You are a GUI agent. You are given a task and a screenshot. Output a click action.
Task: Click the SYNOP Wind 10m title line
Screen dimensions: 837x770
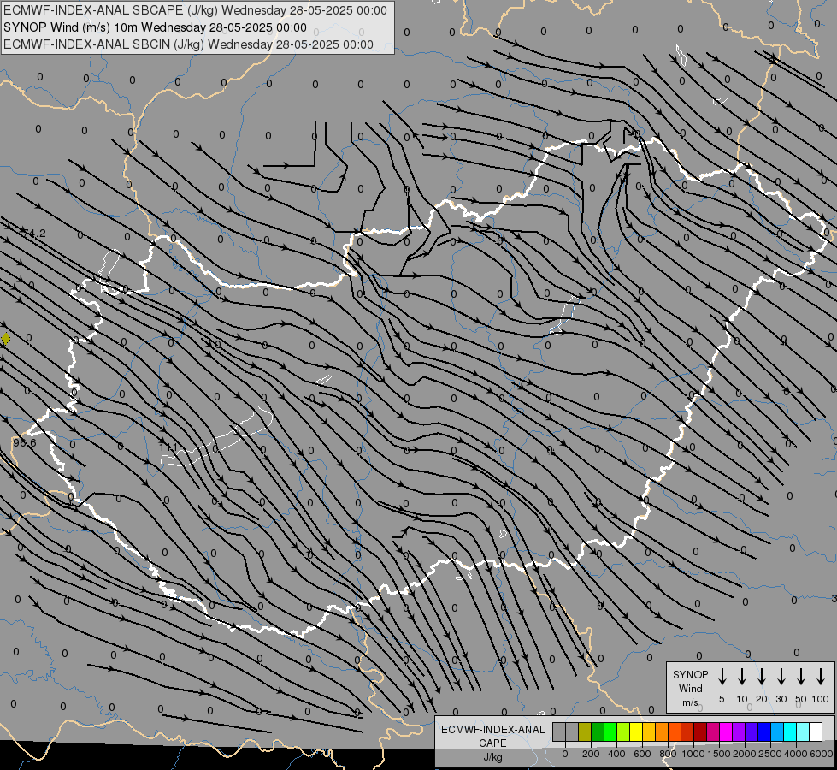(x=155, y=27)
